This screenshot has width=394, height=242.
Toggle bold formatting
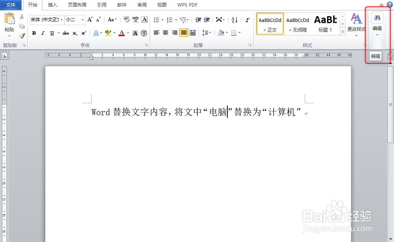34,34
